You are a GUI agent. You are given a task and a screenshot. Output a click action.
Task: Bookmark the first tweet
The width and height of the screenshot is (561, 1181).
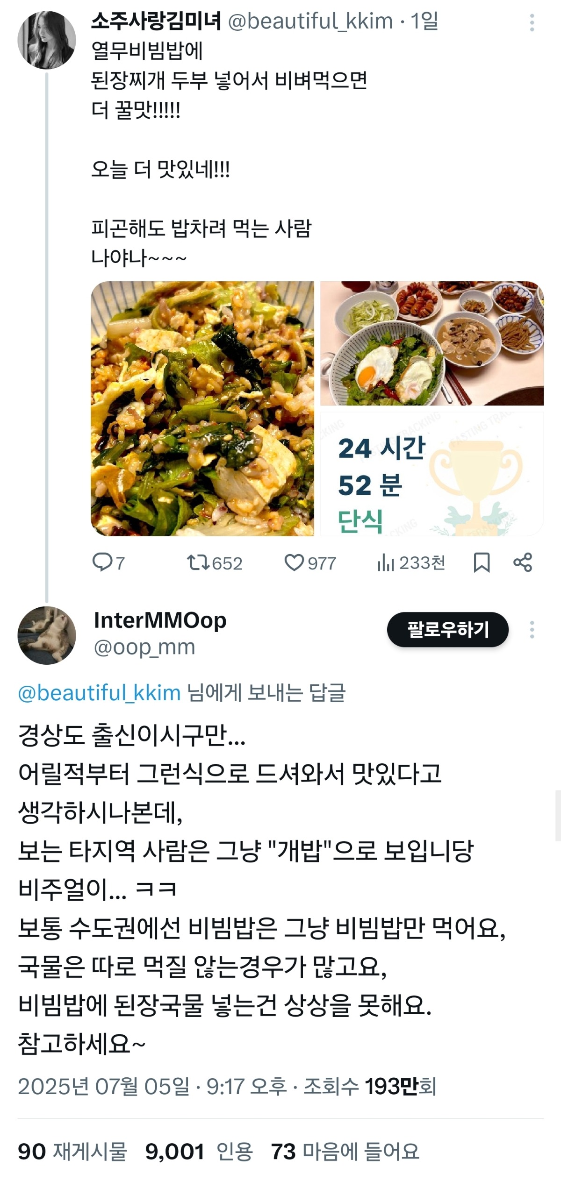[482, 562]
